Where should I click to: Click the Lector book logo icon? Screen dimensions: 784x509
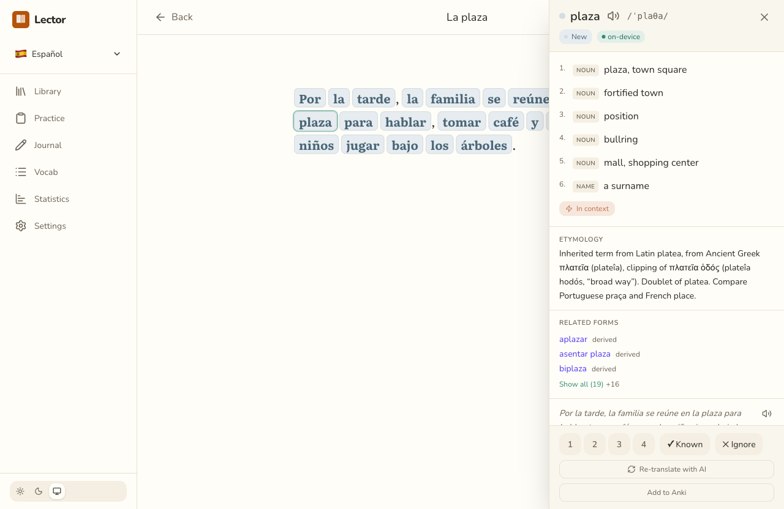click(x=21, y=20)
